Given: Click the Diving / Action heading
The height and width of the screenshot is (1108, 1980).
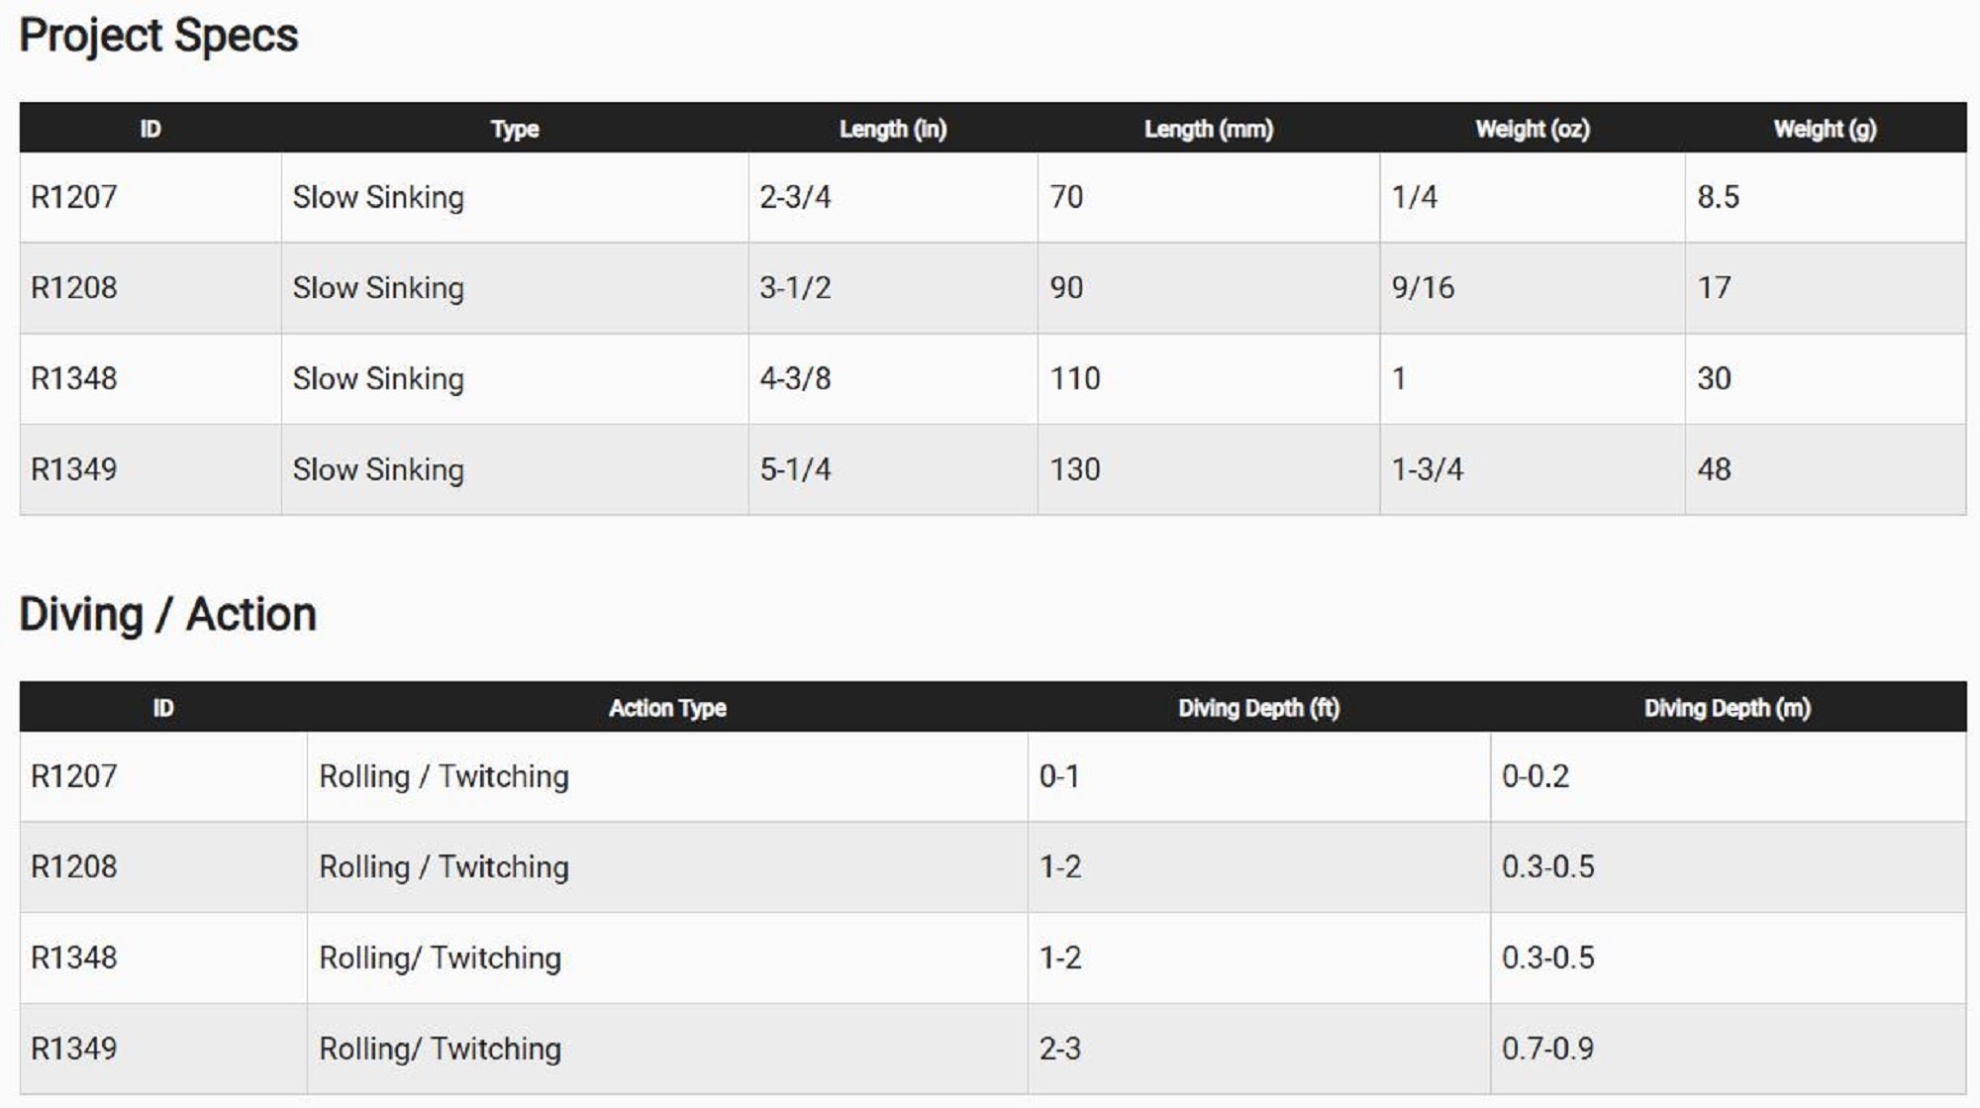Looking at the screenshot, I should click(167, 615).
